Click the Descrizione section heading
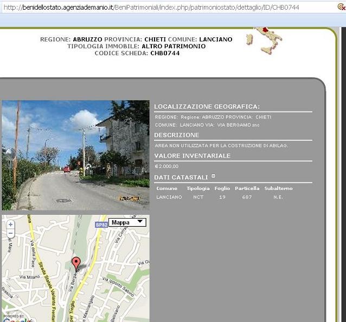 [x=176, y=135]
